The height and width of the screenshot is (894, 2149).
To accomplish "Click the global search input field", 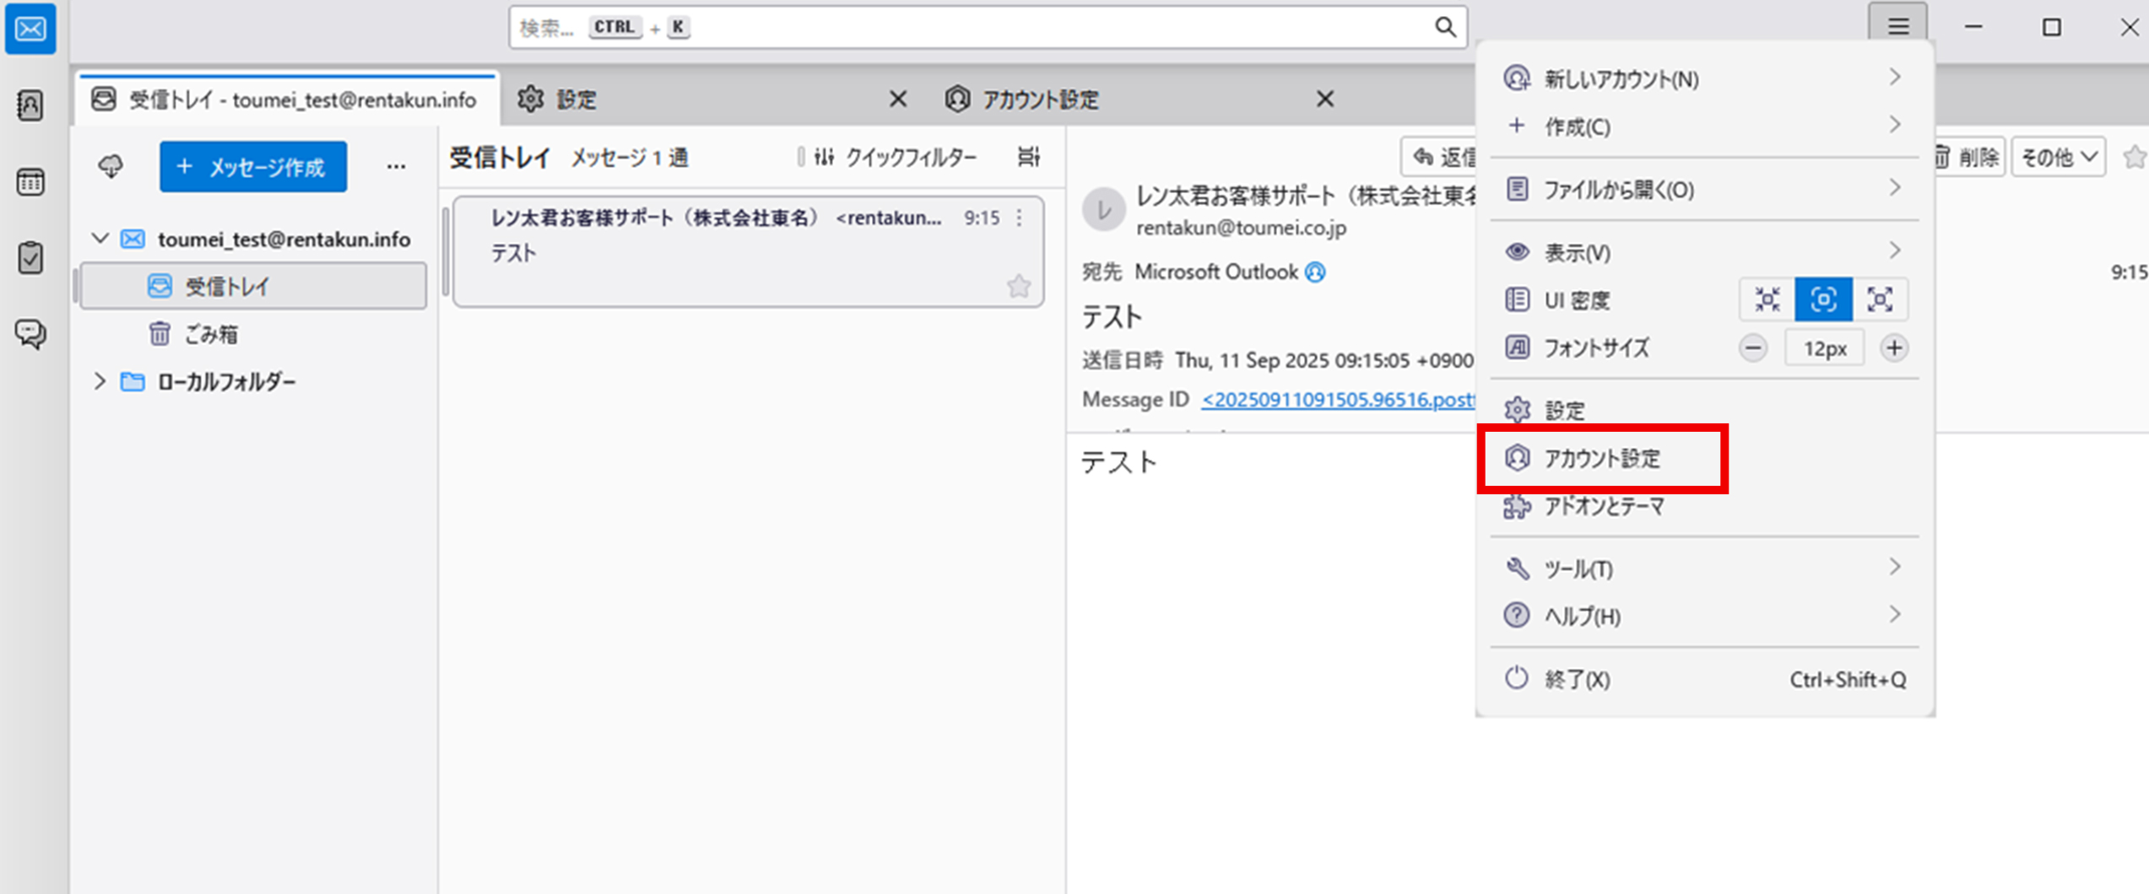I will [x=971, y=28].
